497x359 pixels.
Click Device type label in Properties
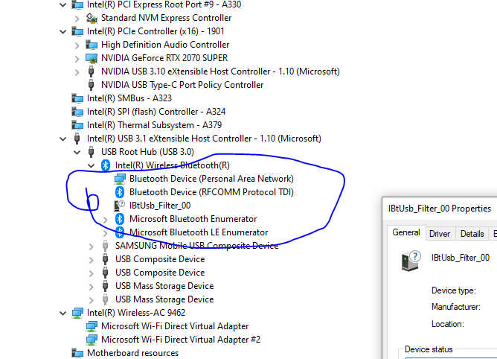click(454, 290)
